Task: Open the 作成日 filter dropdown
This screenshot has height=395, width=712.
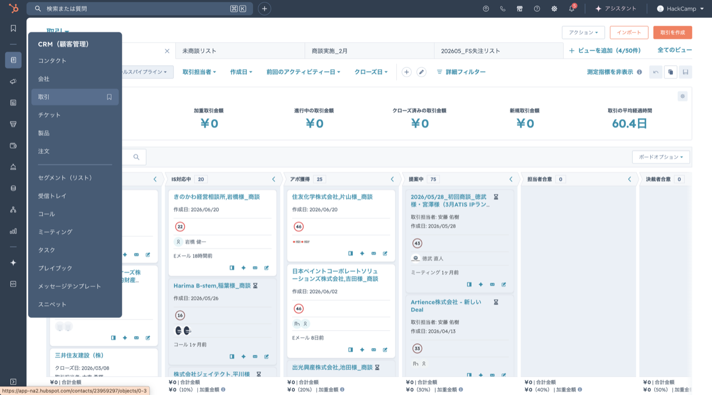Action: pyautogui.click(x=241, y=72)
